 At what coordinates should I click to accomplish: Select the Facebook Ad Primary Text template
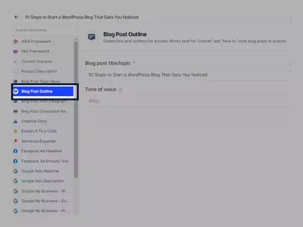click(x=44, y=161)
